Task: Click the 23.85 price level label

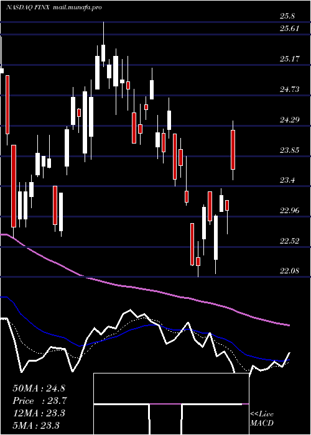Action: point(289,150)
